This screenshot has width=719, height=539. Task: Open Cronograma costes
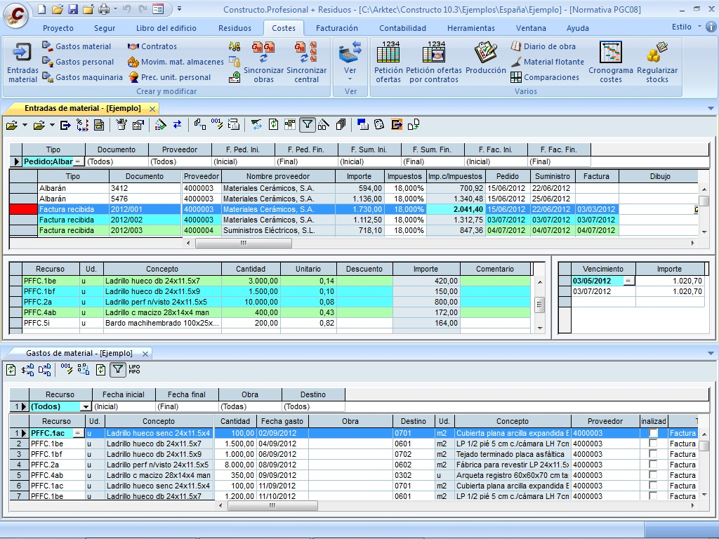click(610, 62)
